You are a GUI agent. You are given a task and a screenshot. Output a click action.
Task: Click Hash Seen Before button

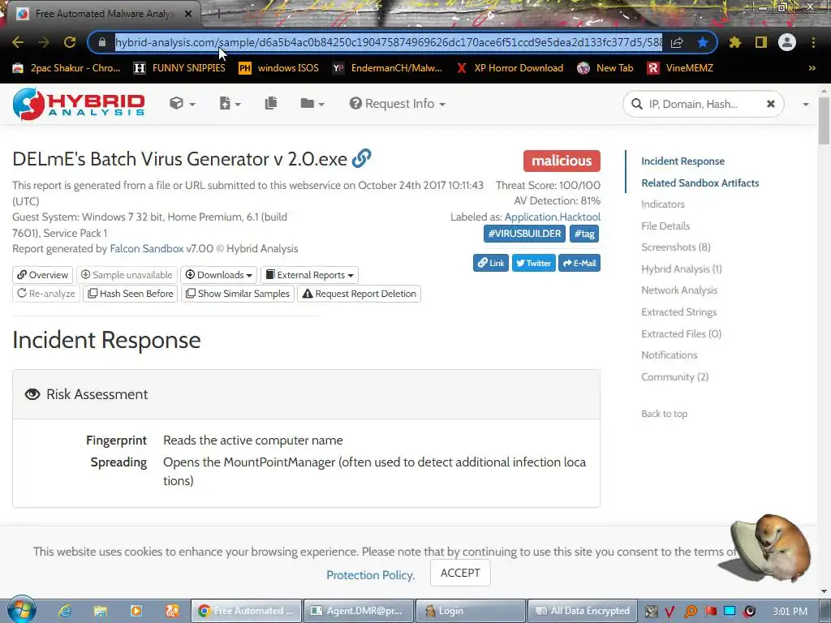pyautogui.click(x=131, y=294)
